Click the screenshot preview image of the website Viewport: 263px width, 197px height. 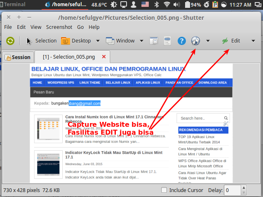[x=131, y=123]
